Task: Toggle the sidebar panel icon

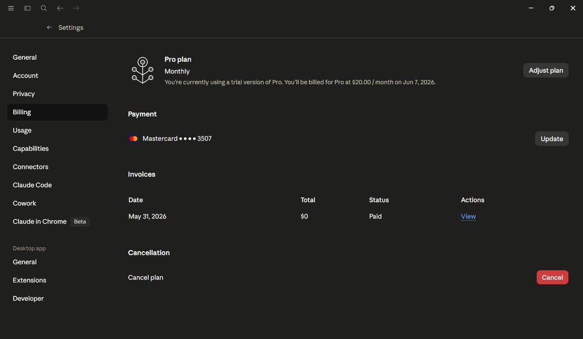Action: pyautogui.click(x=28, y=8)
